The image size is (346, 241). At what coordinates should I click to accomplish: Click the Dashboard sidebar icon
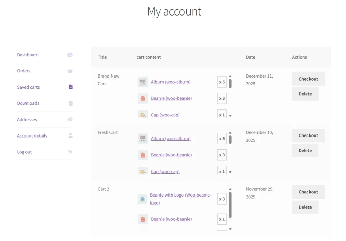(70, 55)
